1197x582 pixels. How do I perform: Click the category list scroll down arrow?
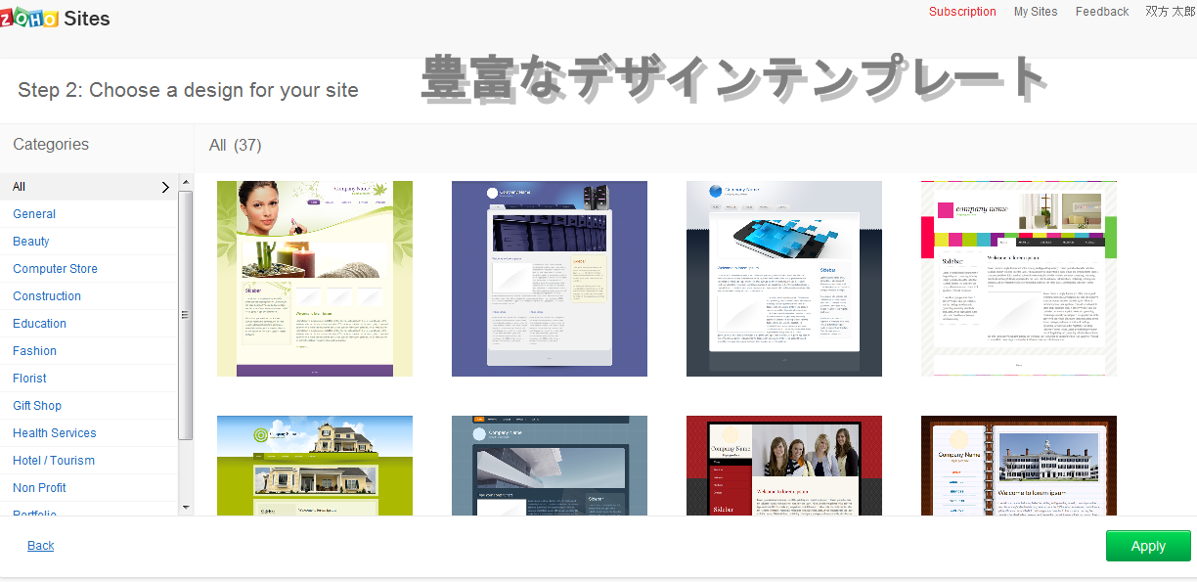coord(186,508)
